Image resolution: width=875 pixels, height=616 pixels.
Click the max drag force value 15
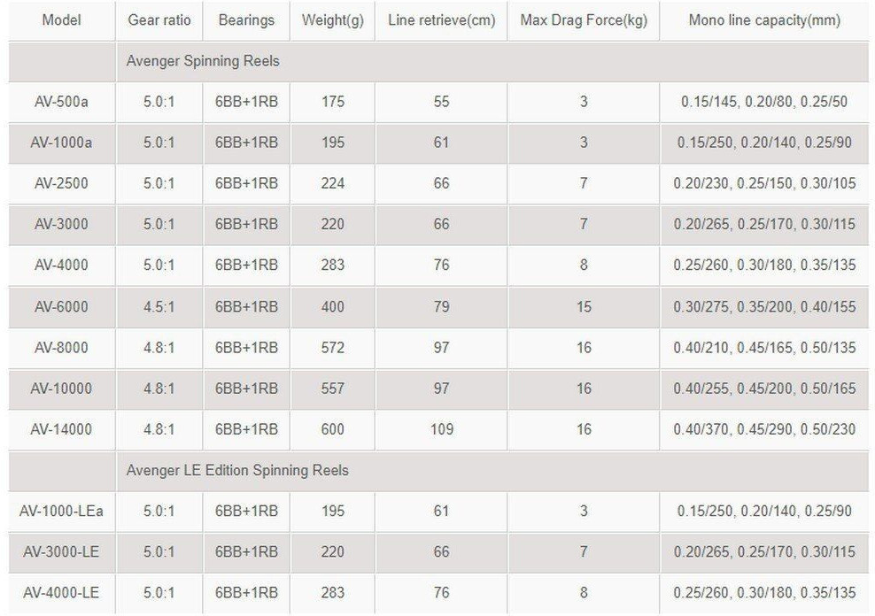point(584,306)
